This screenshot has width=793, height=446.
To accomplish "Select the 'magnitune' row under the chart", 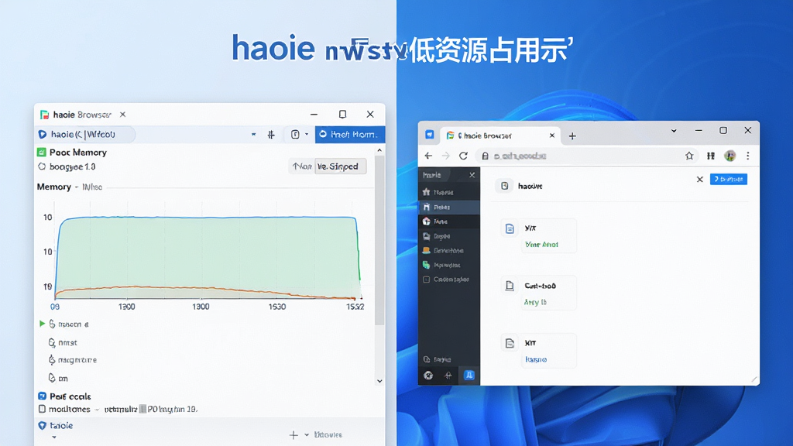I will [x=72, y=360].
